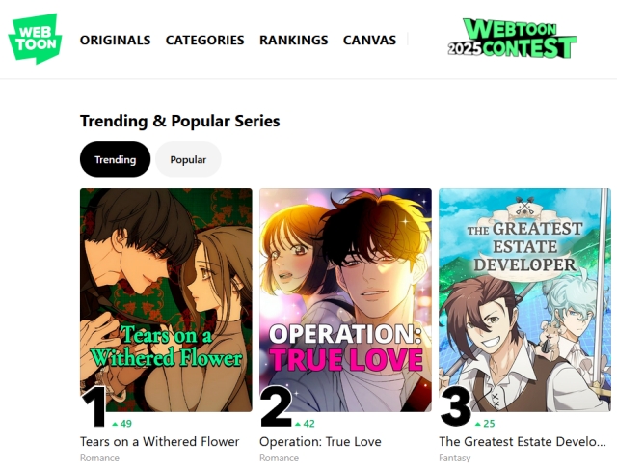
Task: Click the green up arrow beside 25
Action: pyautogui.click(x=478, y=424)
